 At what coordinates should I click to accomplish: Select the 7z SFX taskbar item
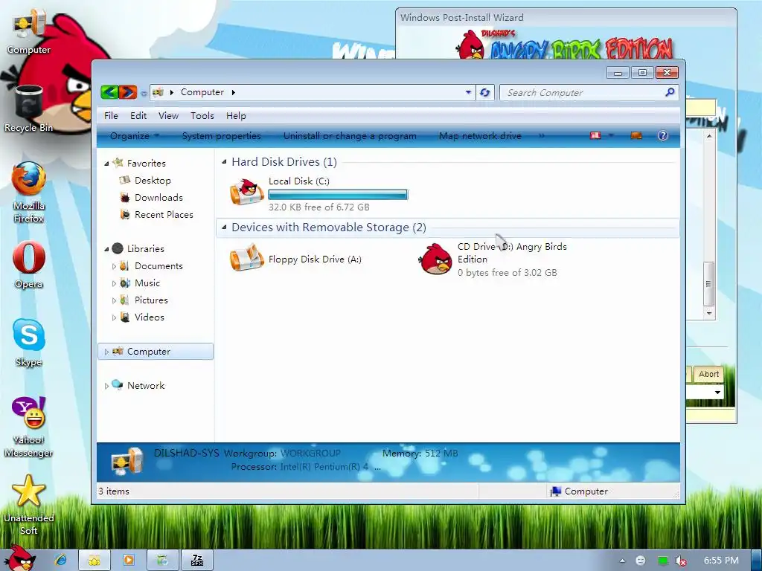click(196, 560)
